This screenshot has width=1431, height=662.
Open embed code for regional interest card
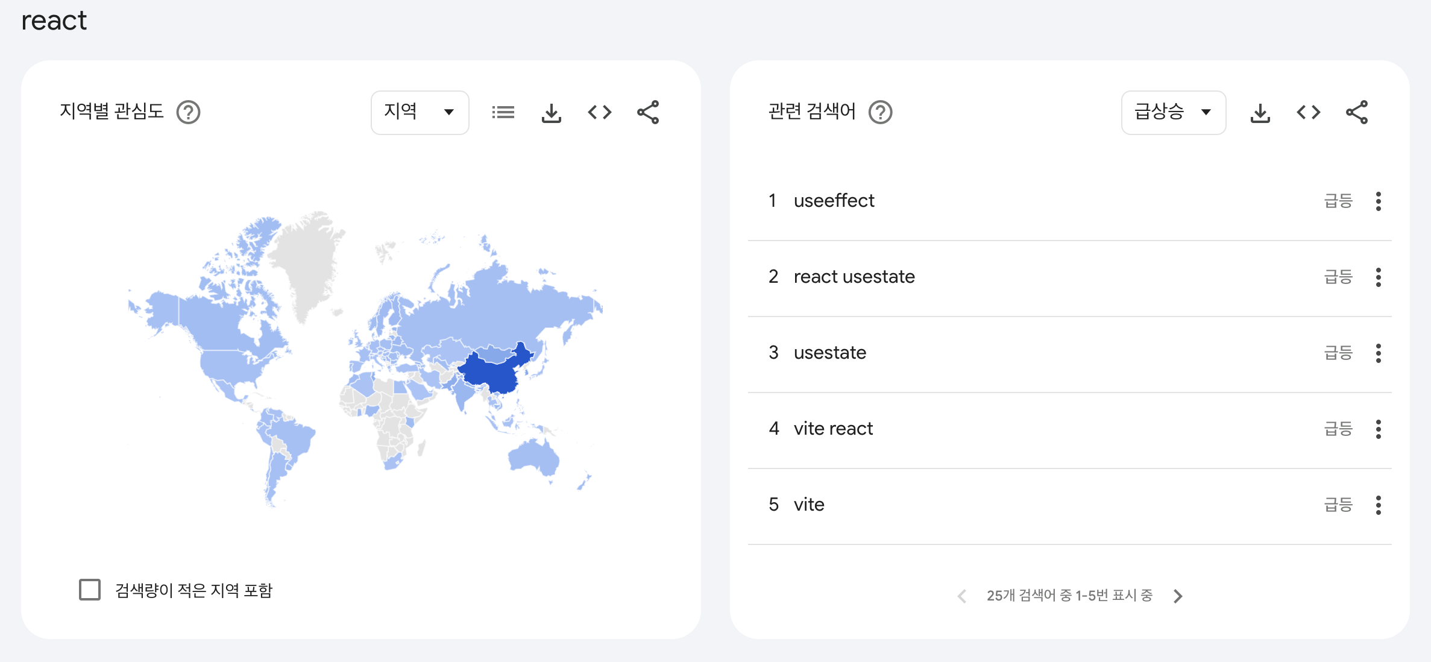[599, 112]
